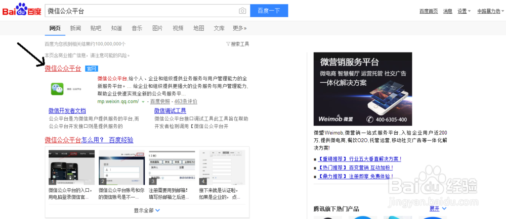Image resolution: width=506 pixels, height=219 pixels.
Task: Open the 微信公众平台 official result link
Action: point(63,68)
